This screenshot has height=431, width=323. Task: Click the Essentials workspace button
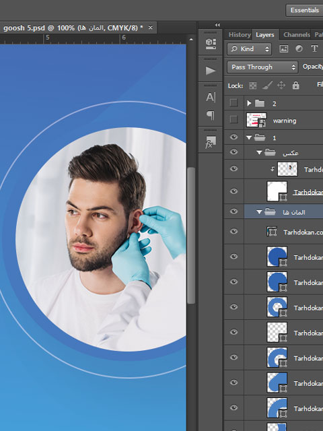[305, 10]
